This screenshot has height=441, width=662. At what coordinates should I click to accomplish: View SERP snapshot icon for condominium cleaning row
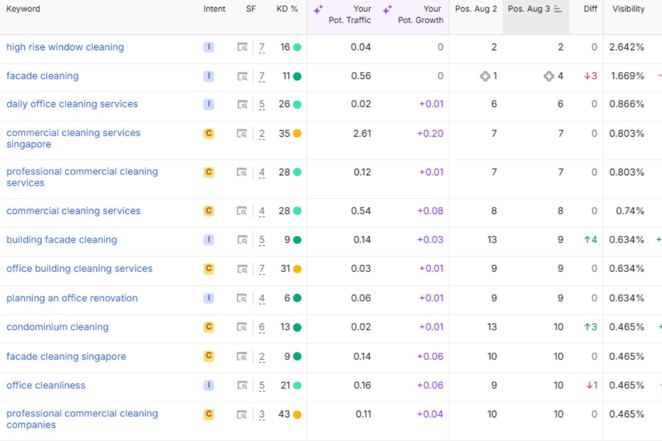point(242,327)
